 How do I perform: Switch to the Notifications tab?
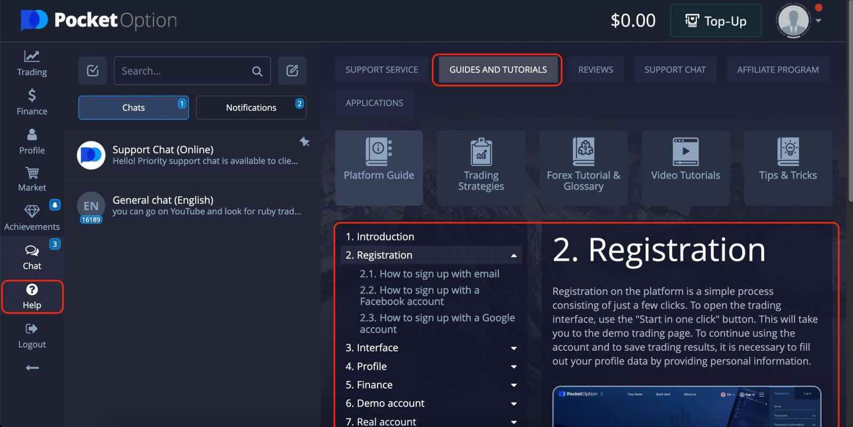251,108
